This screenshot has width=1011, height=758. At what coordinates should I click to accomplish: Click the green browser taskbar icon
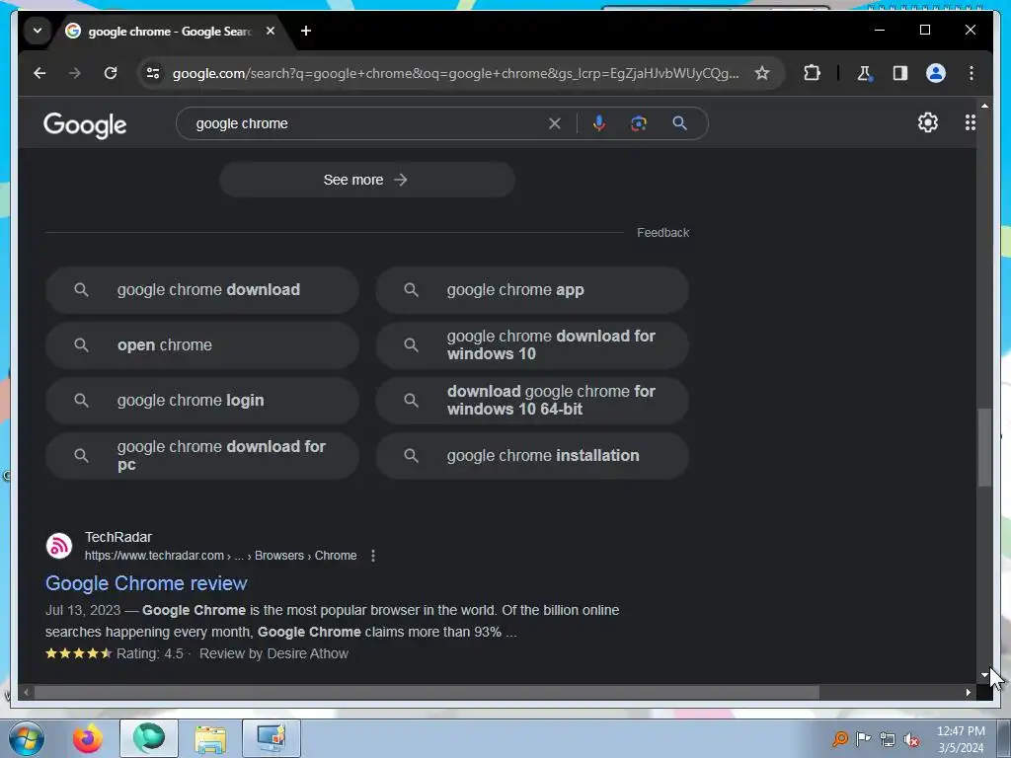tap(149, 738)
